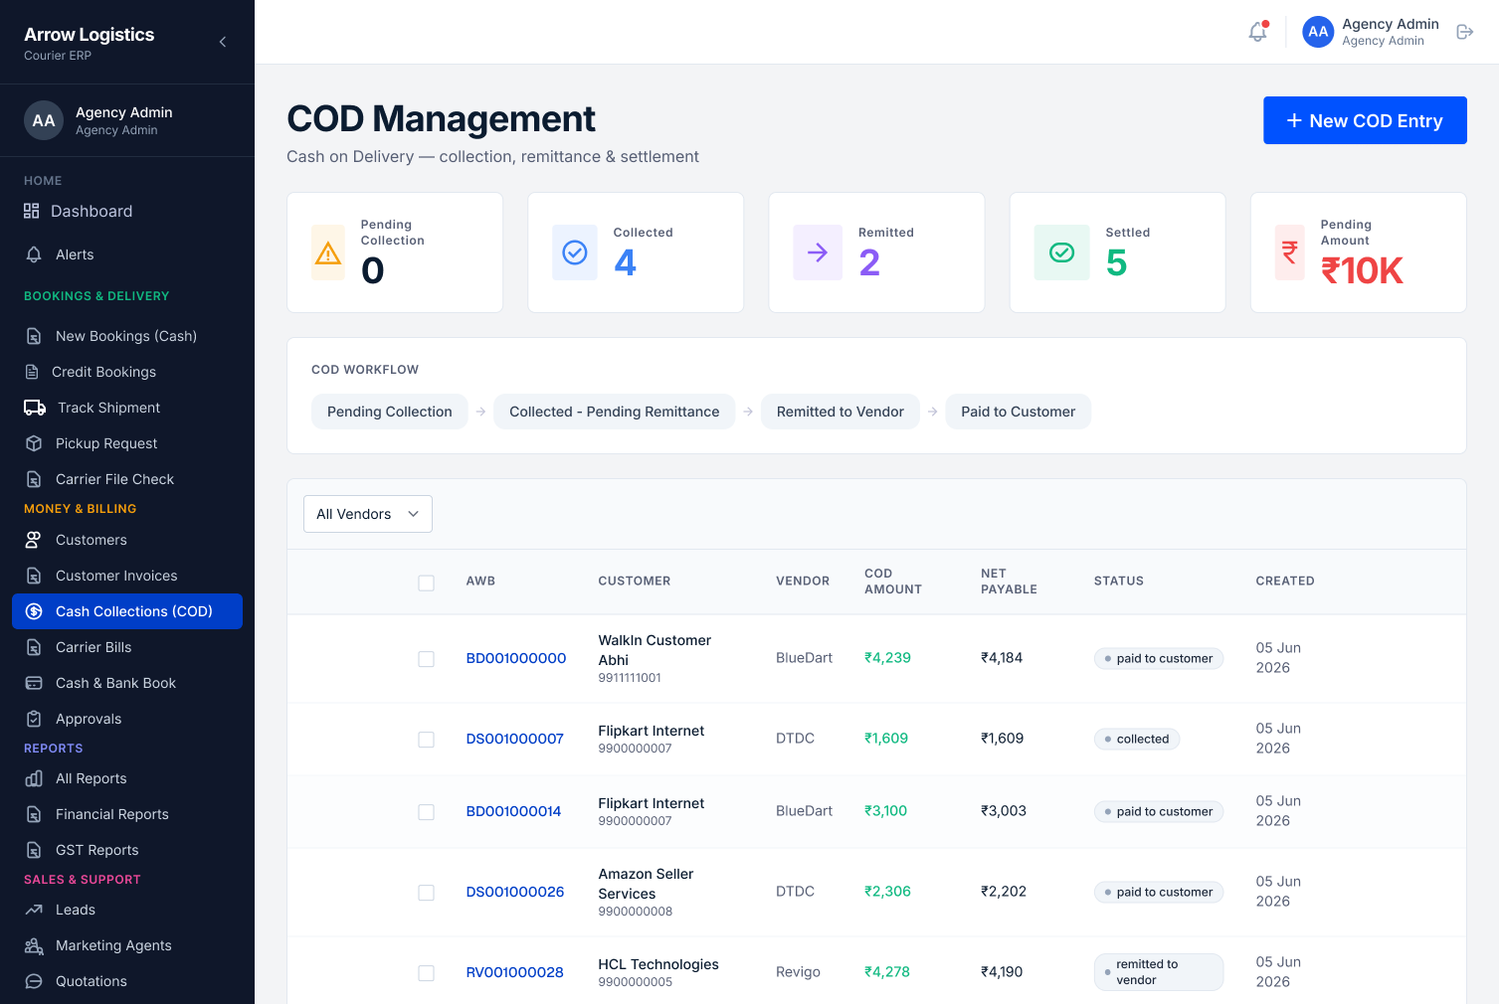
Task: Select the checkbox for DS001000026
Action: pos(427,893)
